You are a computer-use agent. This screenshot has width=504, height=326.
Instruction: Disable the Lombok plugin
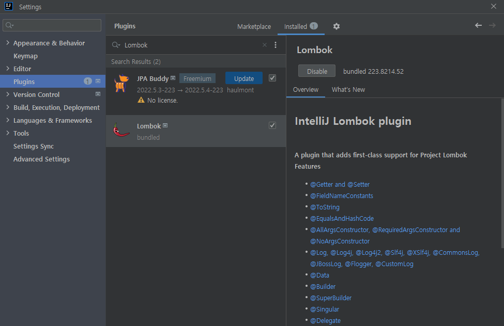[317, 71]
